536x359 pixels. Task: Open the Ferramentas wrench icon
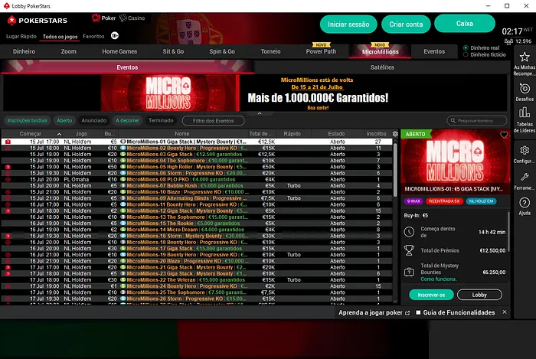(525, 177)
